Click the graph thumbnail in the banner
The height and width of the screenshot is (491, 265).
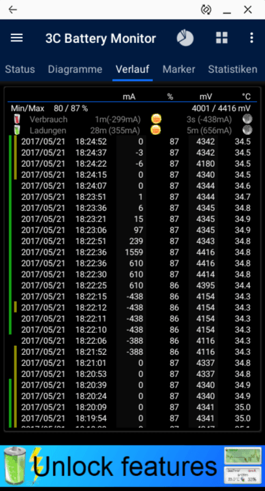coord(243,456)
